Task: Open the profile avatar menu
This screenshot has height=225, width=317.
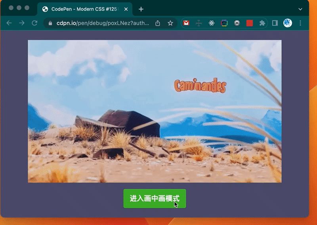Action: click(288, 23)
